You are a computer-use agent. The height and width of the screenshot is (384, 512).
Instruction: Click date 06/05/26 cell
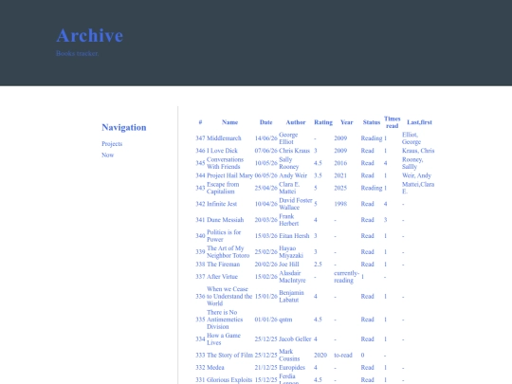point(265,175)
